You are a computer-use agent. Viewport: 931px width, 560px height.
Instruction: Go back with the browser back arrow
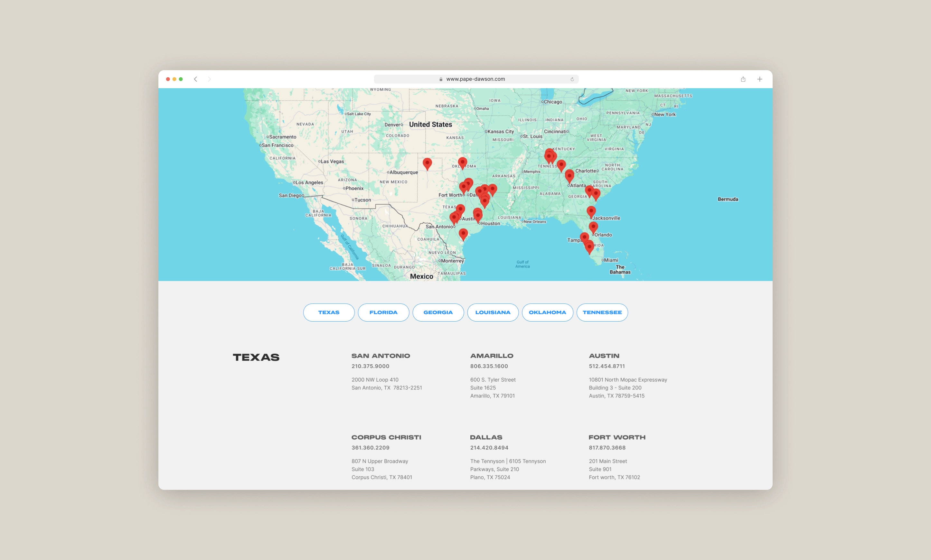pos(195,79)
